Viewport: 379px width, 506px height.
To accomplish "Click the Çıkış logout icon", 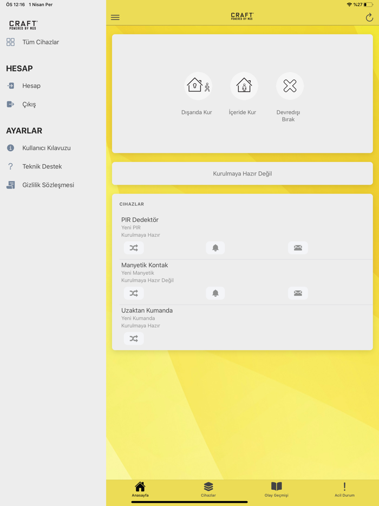I will point(10,104).
